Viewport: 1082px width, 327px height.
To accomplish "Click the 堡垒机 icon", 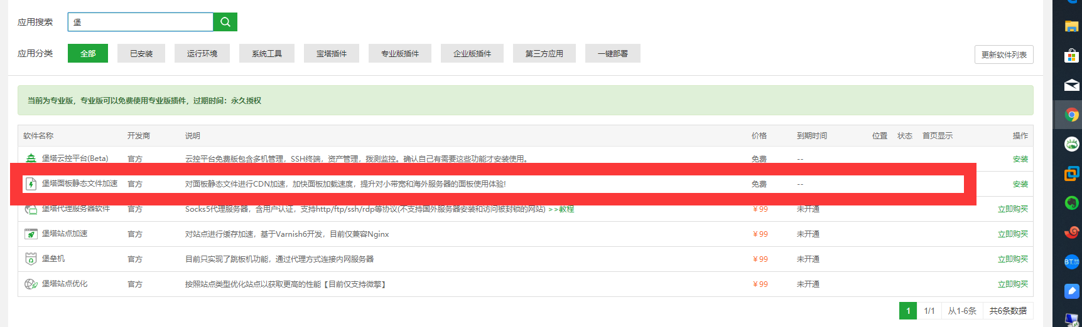I will [x=31, y=259].
